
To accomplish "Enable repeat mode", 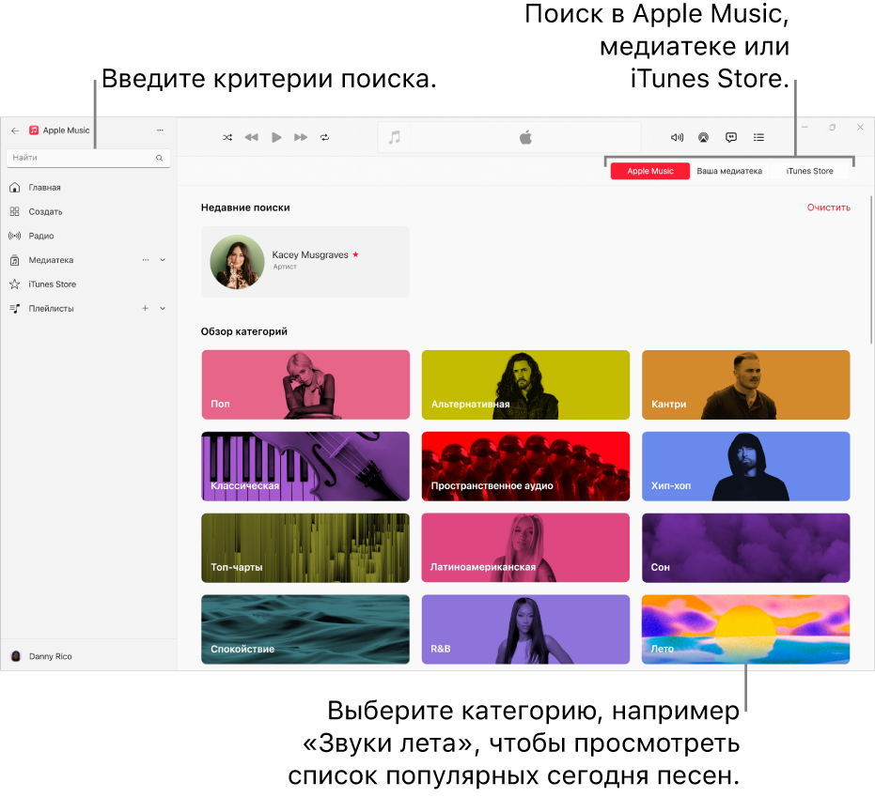I will click(325, 137).
